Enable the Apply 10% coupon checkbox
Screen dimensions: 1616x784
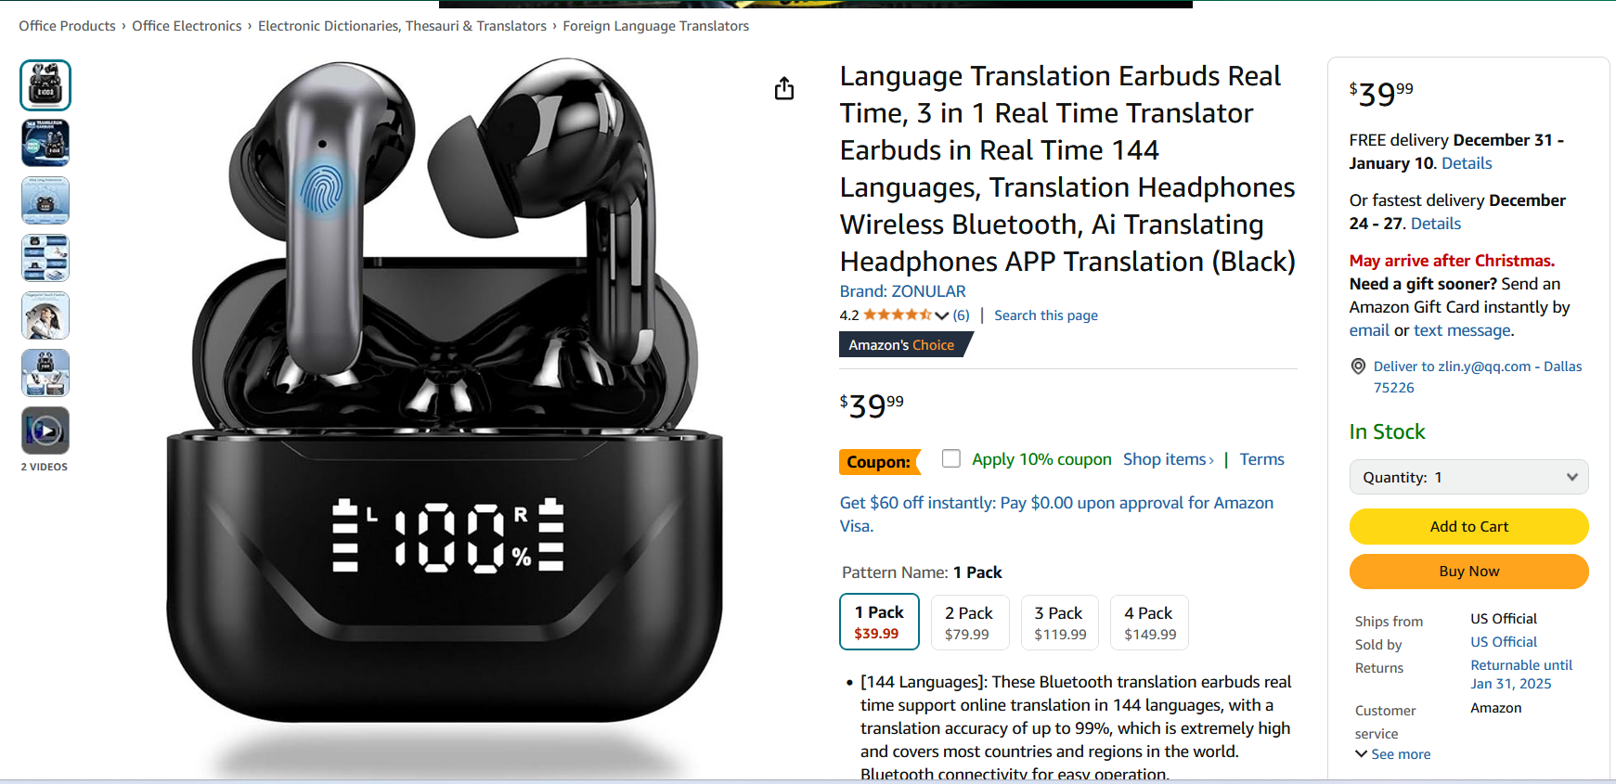coord(950,458)
